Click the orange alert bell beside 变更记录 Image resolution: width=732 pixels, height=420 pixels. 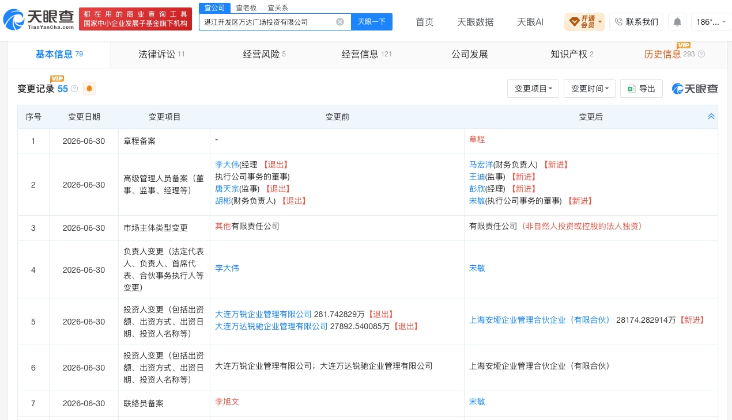tap(89, 89)
